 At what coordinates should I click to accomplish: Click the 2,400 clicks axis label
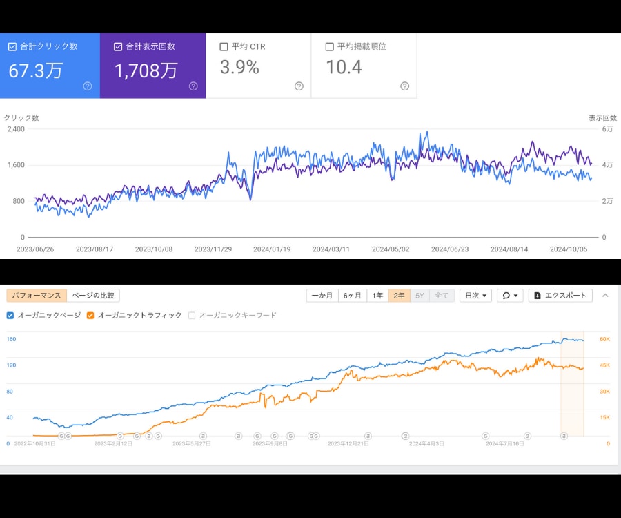(16, 129)
